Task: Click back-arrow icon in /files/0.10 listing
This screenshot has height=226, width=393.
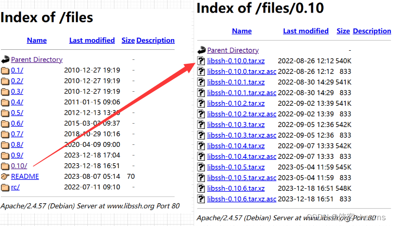Action: (x=201, y=50)
